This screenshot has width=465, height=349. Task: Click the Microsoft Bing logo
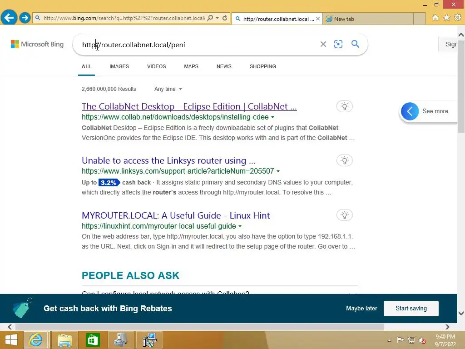[x=37, y=44]
